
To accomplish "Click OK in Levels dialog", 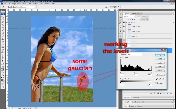I will pos(160,55).
